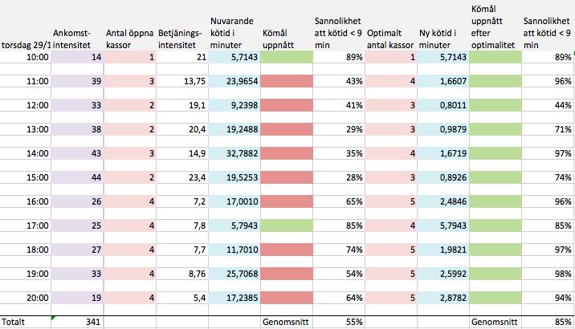
Task: Select service intensity value 13,75
Action: coord(182,81)
